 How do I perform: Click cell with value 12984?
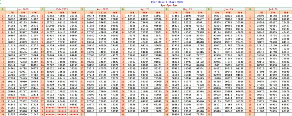[145, 16]
